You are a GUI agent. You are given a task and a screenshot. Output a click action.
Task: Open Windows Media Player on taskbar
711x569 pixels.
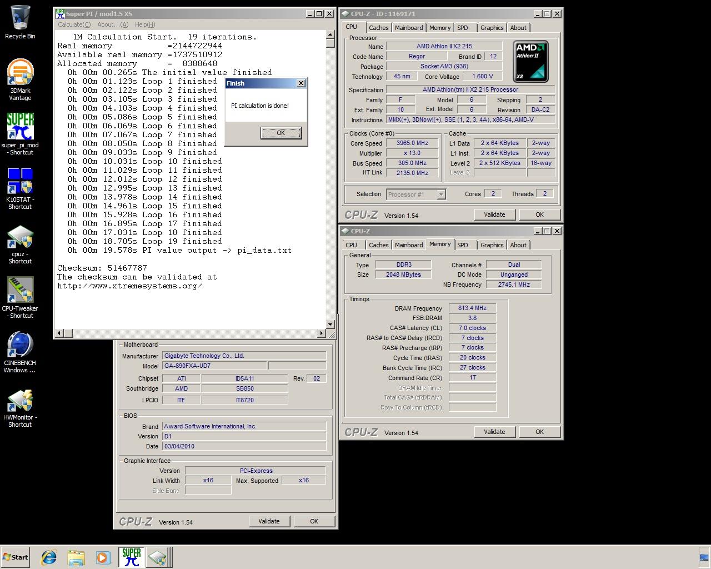[x=103, y=557]
